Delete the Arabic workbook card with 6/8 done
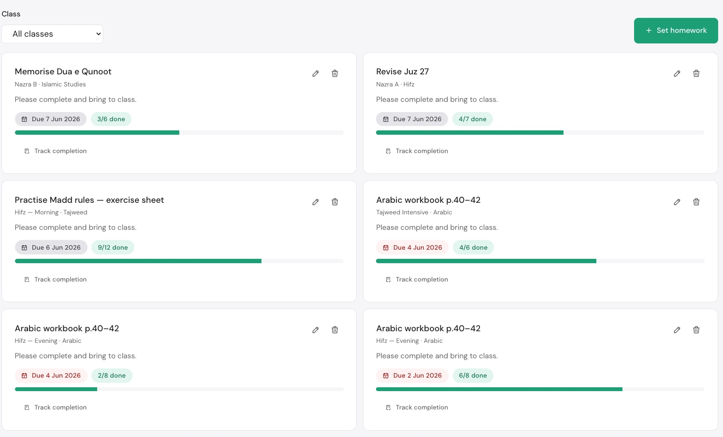The image size is (723, 437). 696,330
